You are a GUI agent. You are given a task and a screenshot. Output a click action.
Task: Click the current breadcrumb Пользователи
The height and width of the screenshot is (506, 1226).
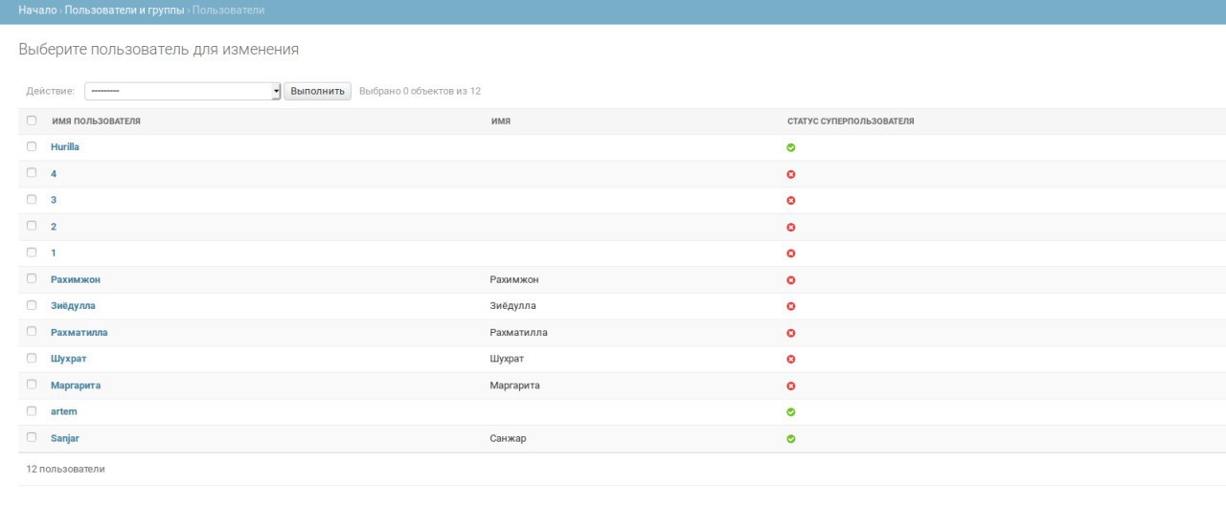click(229, 10)
